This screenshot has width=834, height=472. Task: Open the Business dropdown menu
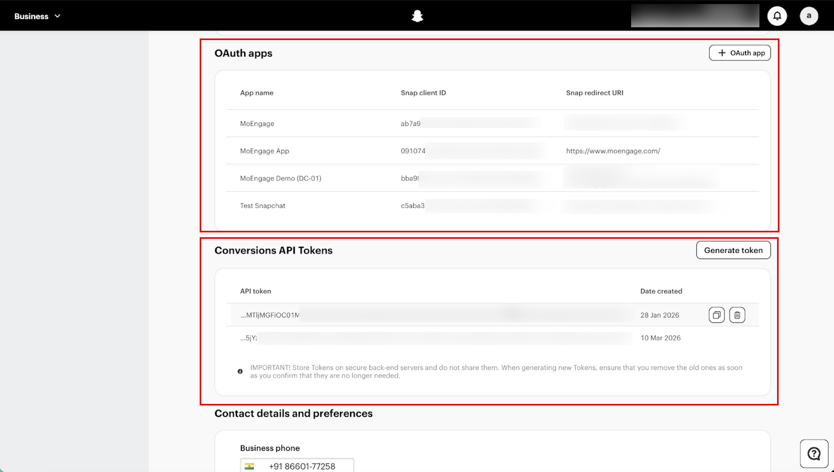tap(37, 16)
